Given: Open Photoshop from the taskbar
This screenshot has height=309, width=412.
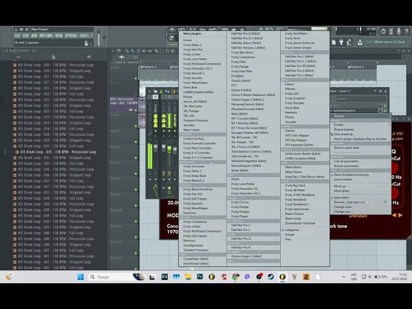Looking at the screenshot, I should pyautogui.click(x=200, y=277).
